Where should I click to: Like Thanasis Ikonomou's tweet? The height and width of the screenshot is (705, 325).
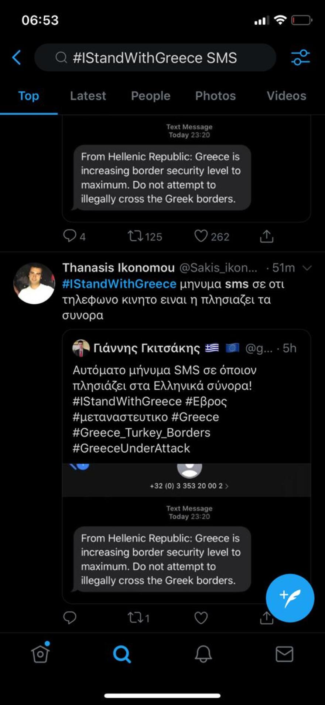point(201,617)
